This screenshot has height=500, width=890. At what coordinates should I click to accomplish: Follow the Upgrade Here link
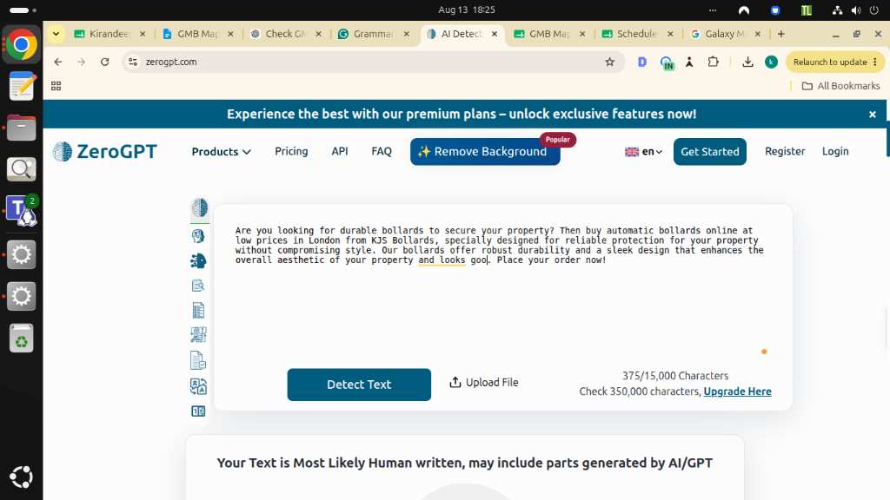(737, 391)
